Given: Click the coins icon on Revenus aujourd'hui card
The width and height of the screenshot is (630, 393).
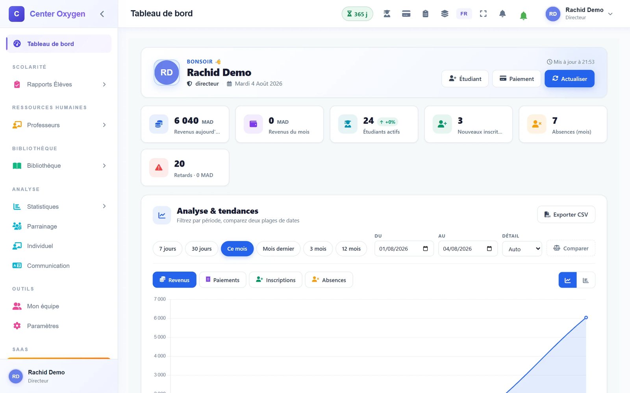Looking at the screenshot, I should pyautogui.click(x=159, y=124).
